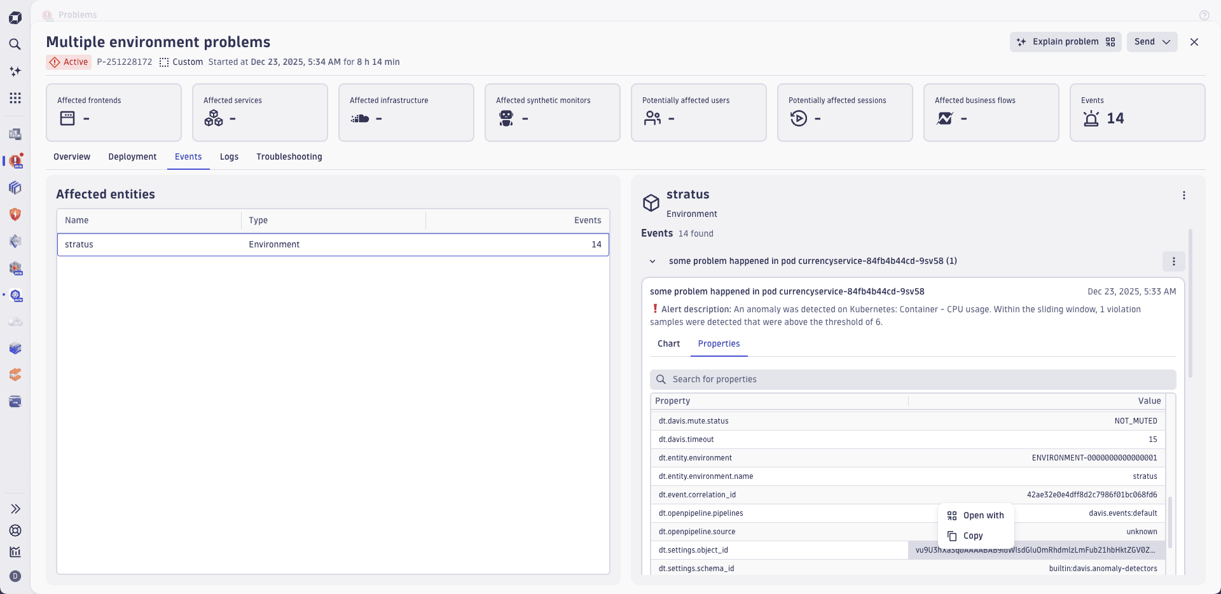The image size is (1221, 594).
Task: Open the Troubleshooting tab
Action: (x=289, y=157)
